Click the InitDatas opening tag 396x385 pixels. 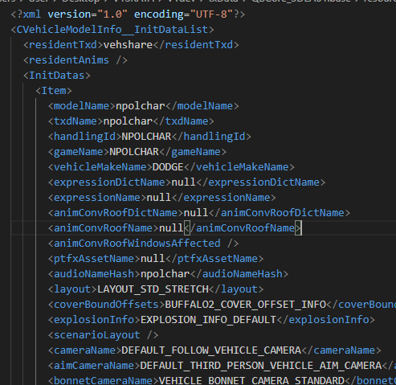pyautogui.click(x=57, y=76)
